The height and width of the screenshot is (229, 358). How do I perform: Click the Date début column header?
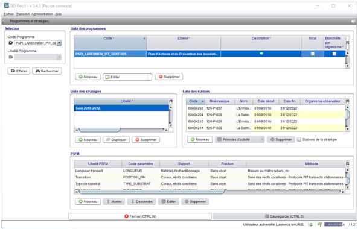(x=266, y=101)
